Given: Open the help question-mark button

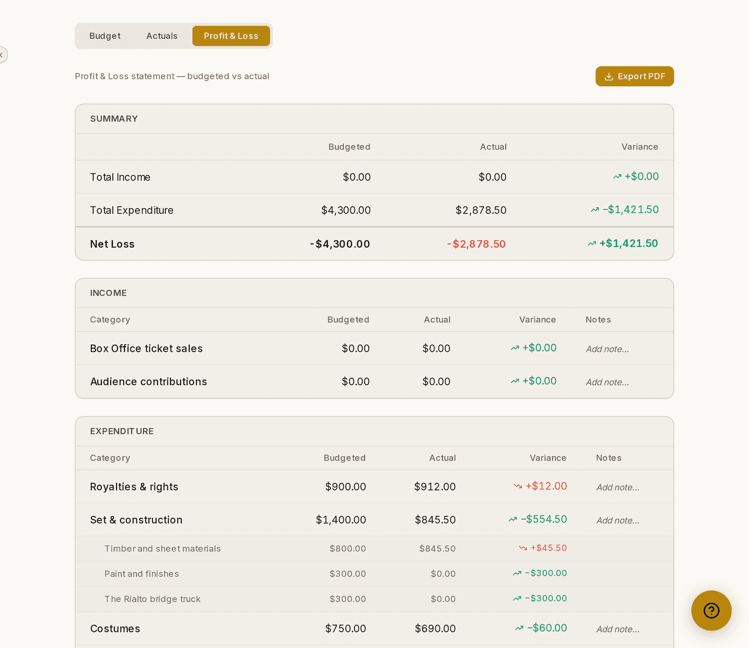Looking at the screenshot, I should point(711,610).
